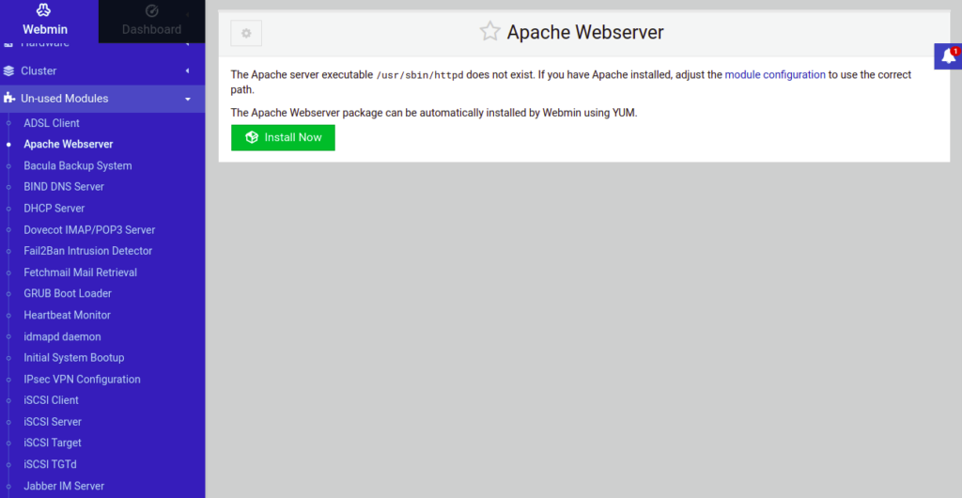
Task: Switch to the Dashboard tab
Action: (x=151, y=22)
